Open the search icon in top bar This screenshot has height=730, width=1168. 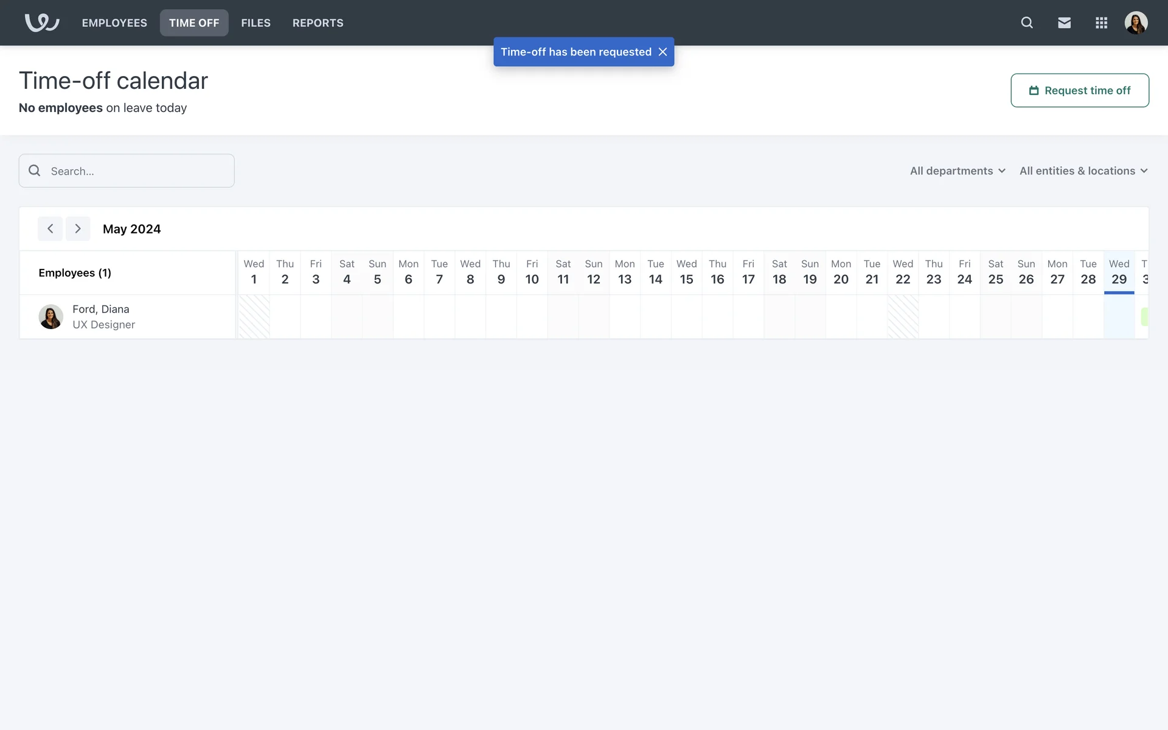[x=1027, y=23]
